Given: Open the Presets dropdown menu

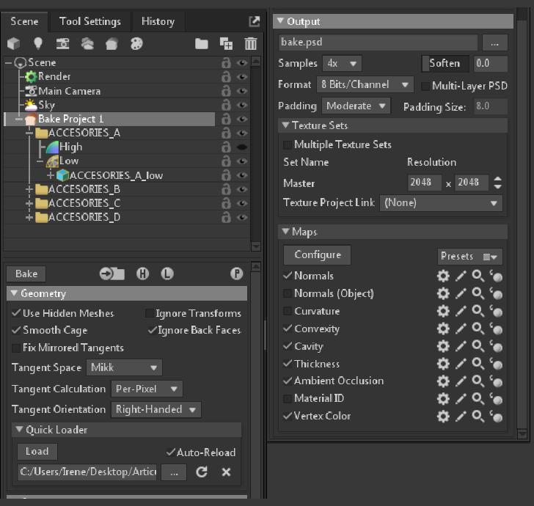Looking at the screenshot, I should coord(469,257).
